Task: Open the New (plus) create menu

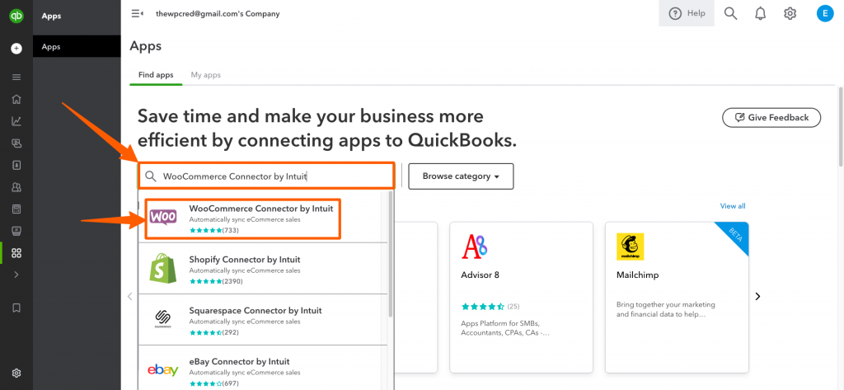Action: point(16,49)
